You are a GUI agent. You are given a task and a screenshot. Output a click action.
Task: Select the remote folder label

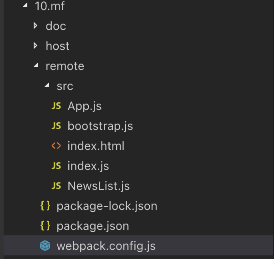[x=65, y=66]
